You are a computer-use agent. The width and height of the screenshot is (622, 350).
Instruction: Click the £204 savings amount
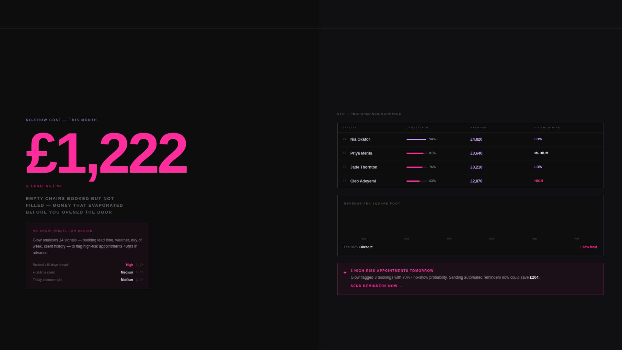coord(534,278)
